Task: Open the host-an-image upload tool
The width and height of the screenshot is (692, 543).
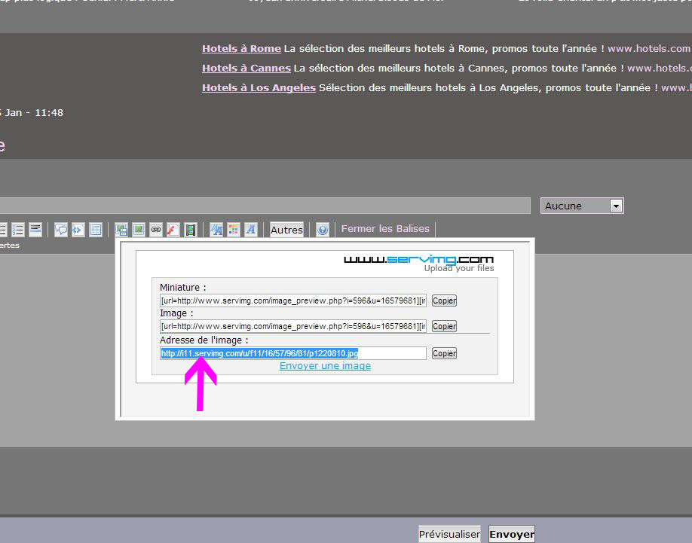Action: (x=121, y=230)
